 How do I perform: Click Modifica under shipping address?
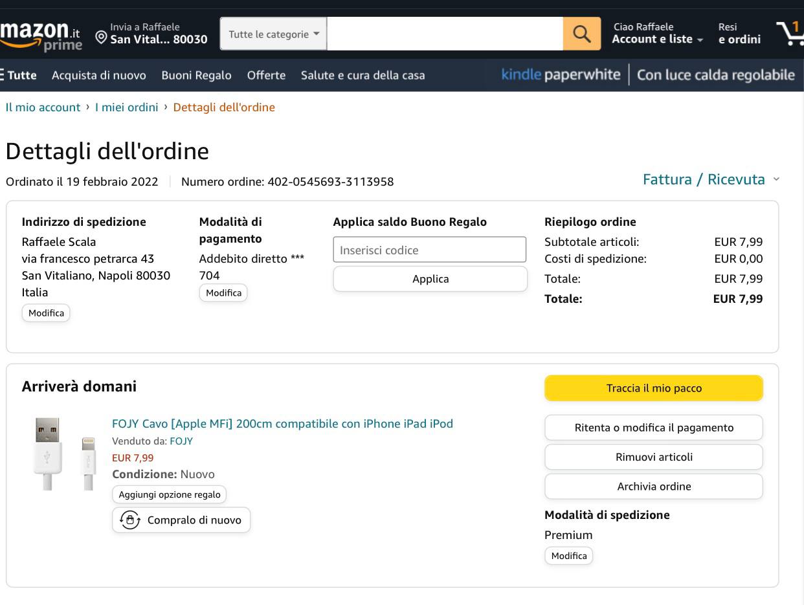click(x=46, y=313)
